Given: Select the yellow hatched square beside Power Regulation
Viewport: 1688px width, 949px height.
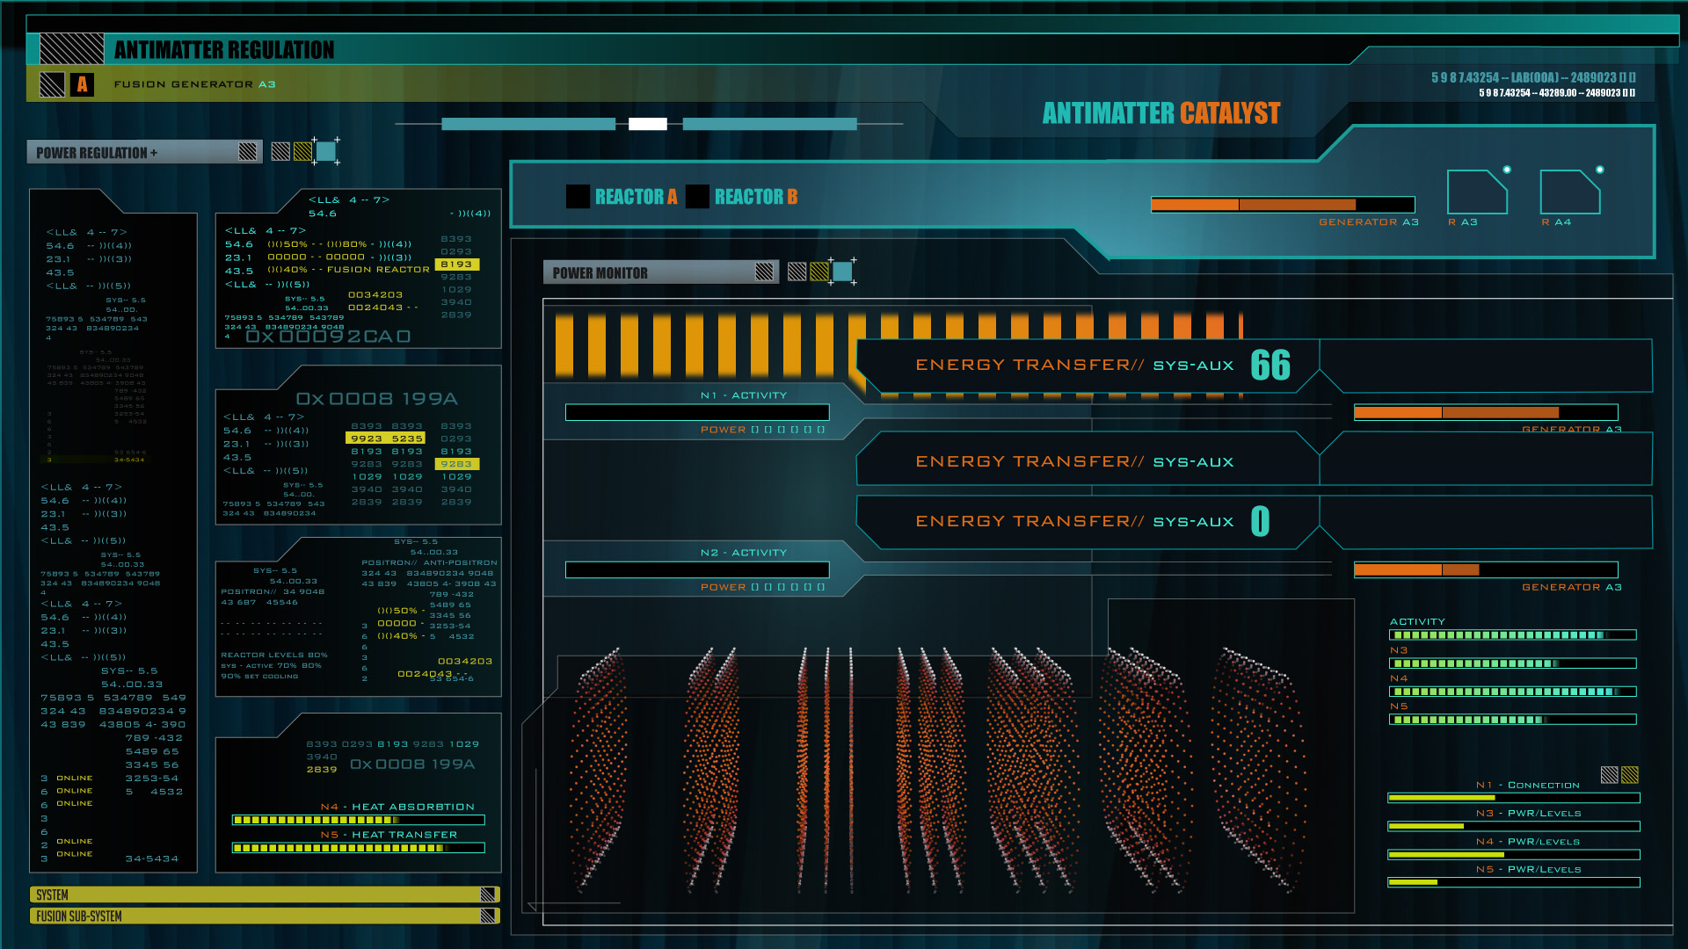Looking at the screenshot, I should coord(303,152).
